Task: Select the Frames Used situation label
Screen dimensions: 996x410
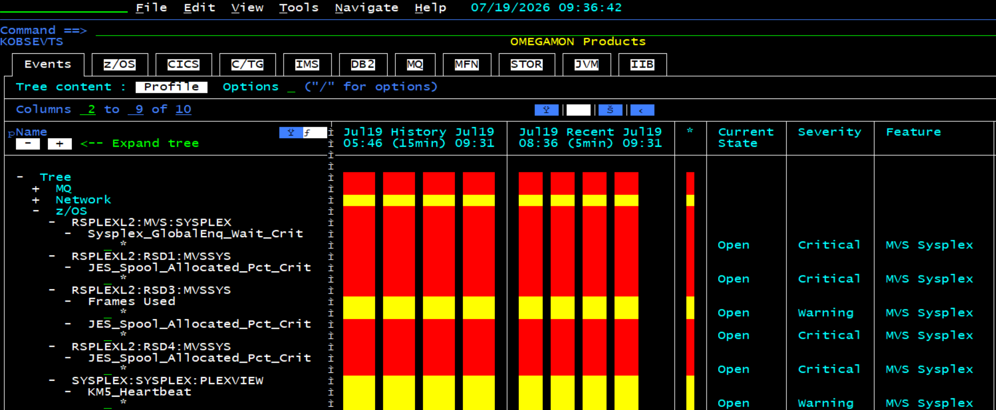Action: (x=131, y=302)
